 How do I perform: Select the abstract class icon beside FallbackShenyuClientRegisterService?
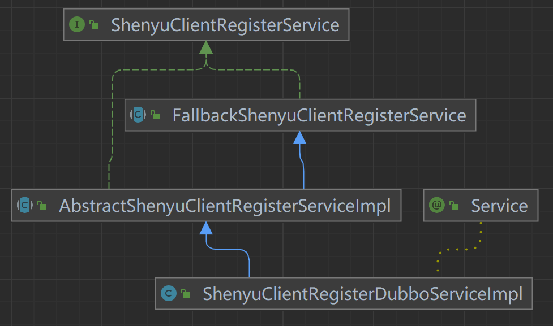tap(138, 115)
